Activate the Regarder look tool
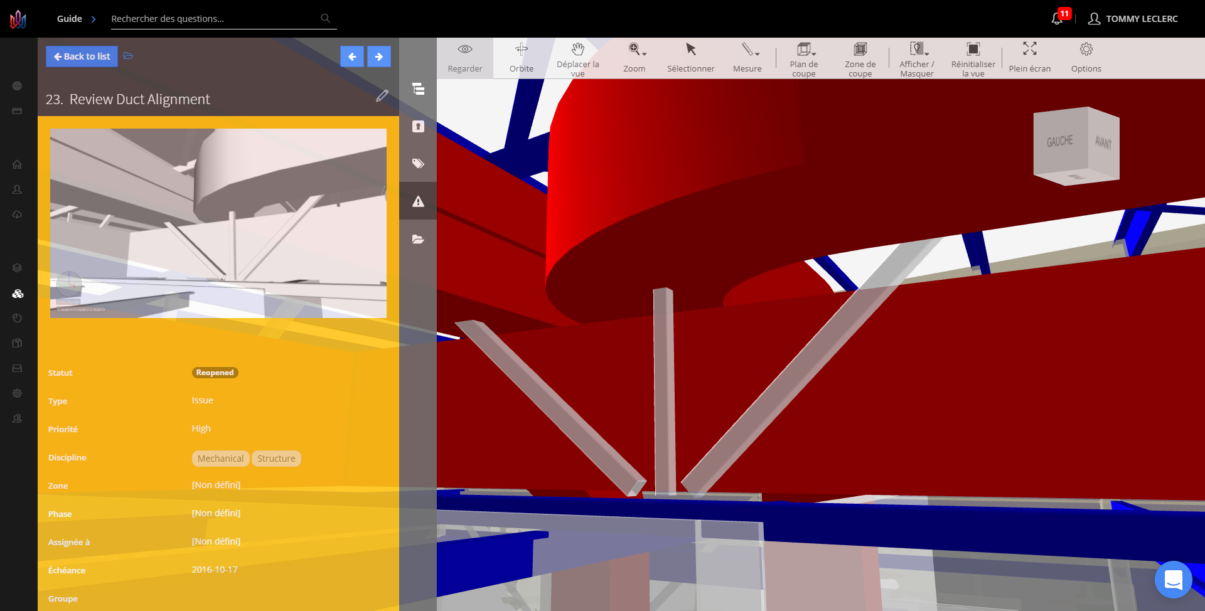The height and width of the screenshot is (611, 1205). click(x=465, y=58)
